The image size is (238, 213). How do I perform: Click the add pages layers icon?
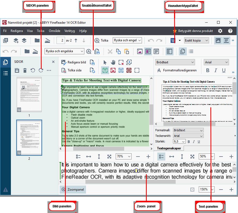pyautogui.click(x=16, y=40)
